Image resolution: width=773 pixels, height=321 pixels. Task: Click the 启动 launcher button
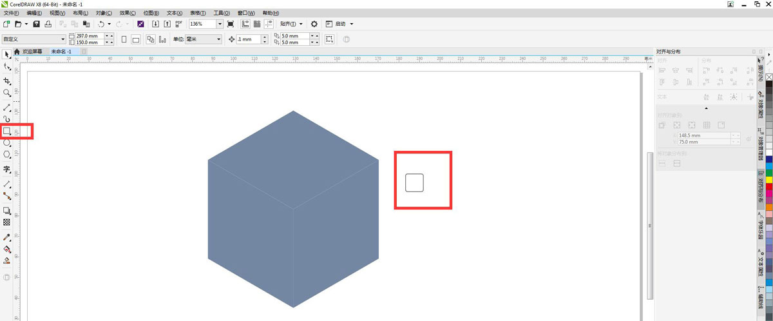[340, 24]
